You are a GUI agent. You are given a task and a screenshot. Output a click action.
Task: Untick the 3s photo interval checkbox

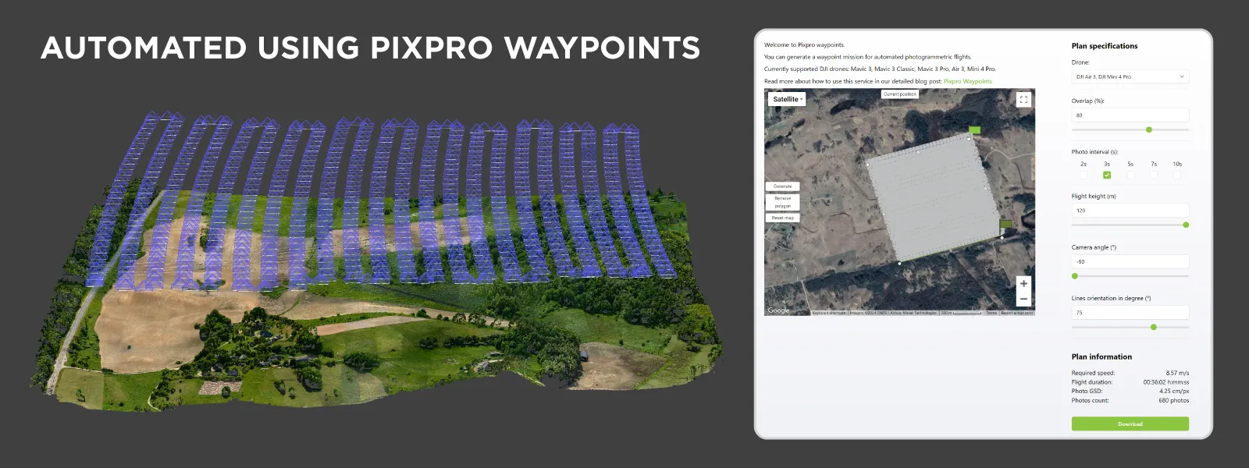(x=1107, y=175)
